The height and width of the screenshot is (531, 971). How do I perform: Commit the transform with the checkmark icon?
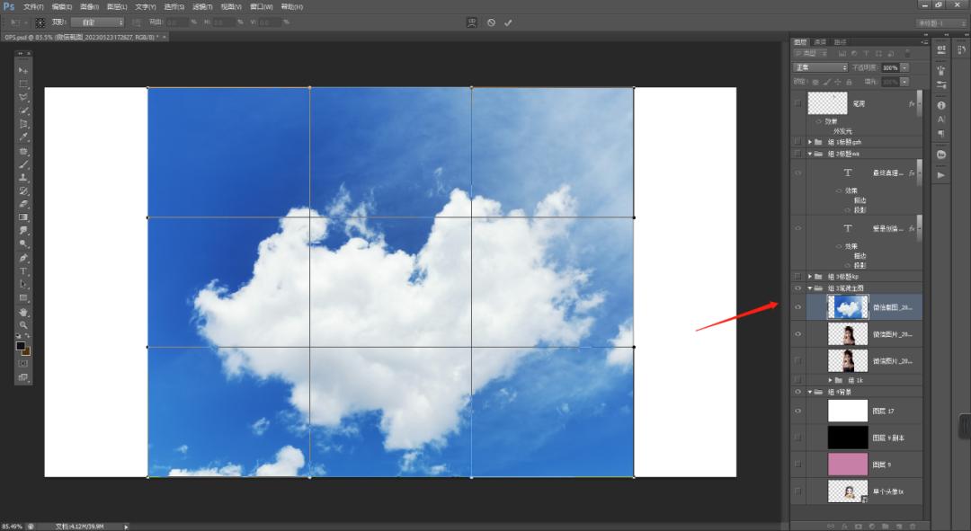(x=508, y=22)
